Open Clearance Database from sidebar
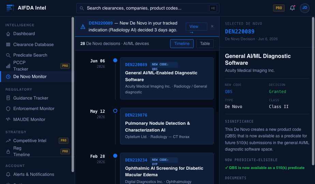Image resolution: width=315 pixels, height=184 pixels. pyautogui.click(x=33, y=44)
